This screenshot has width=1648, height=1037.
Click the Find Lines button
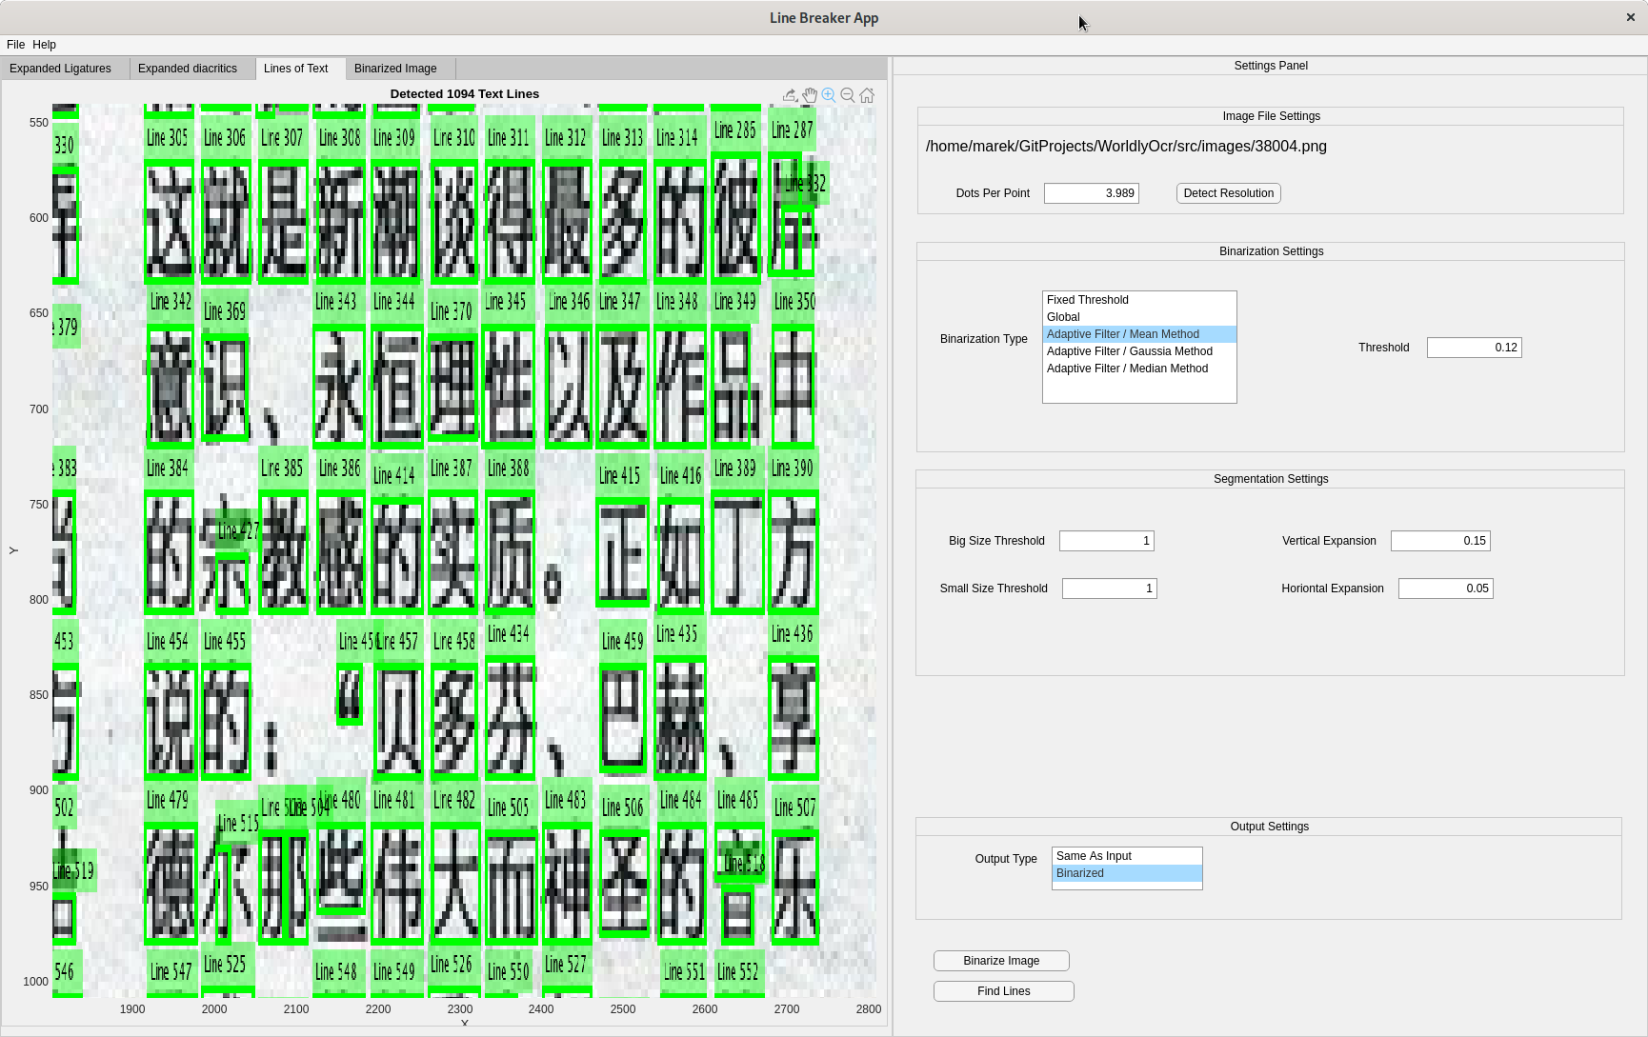click(x=1004, y=991)
